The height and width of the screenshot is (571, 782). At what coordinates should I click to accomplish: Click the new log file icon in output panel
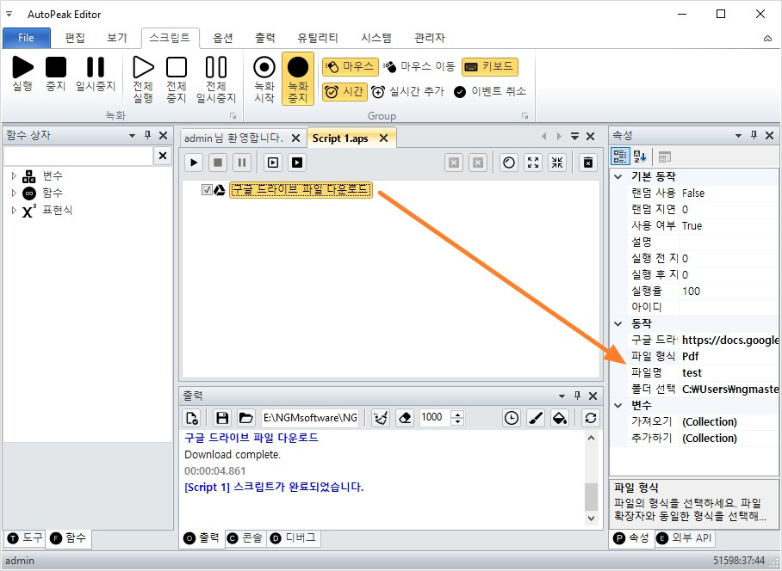tap(192, 418)
